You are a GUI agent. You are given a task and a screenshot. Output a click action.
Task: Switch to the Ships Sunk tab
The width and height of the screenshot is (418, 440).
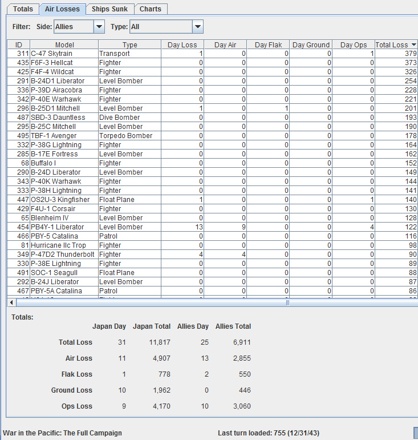(x=109, y=9)
